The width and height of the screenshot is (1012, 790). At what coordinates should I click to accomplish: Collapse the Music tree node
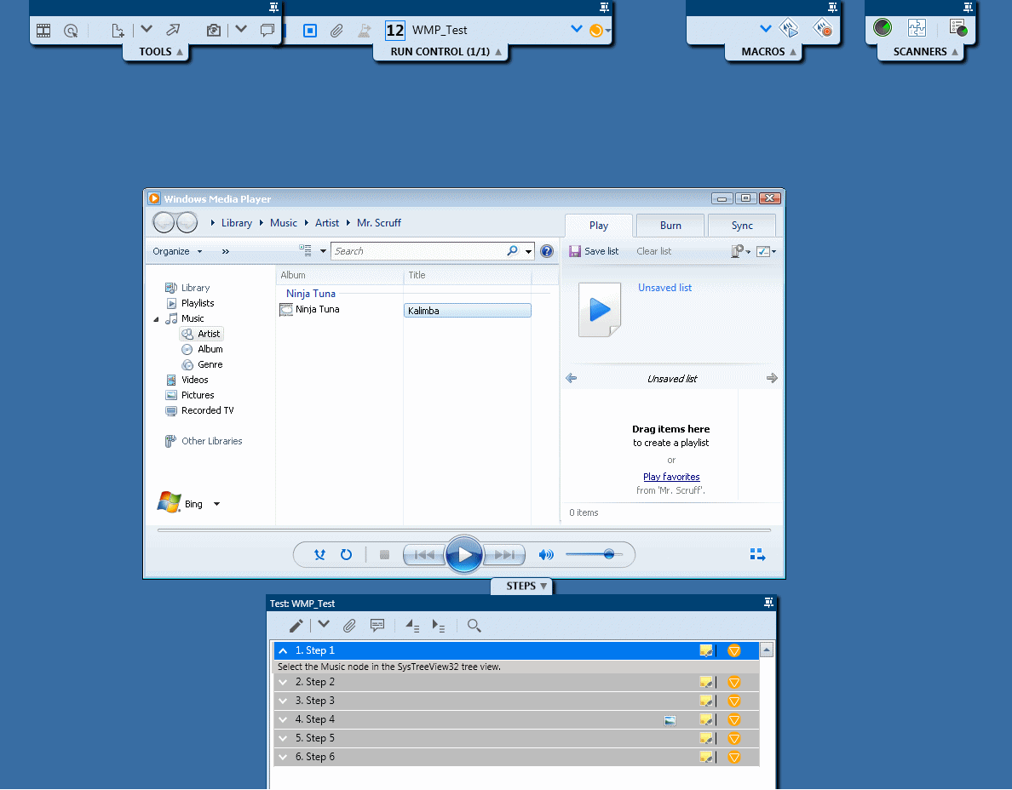(157, 319)
